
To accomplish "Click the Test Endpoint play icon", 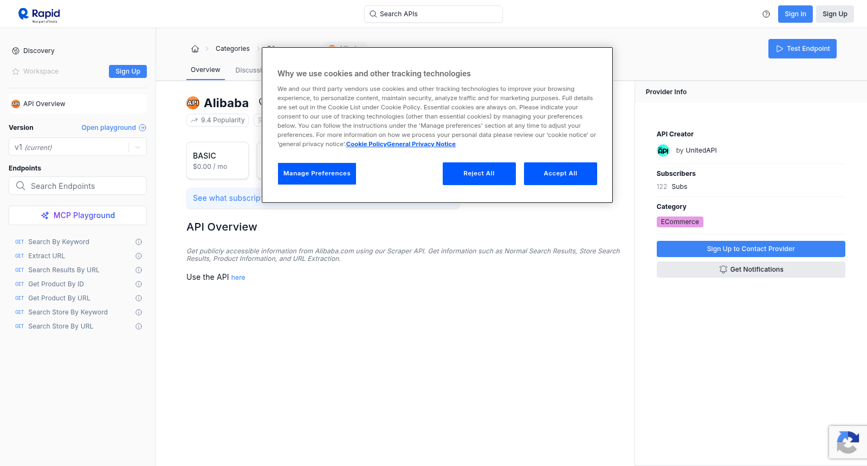I will [x=780, y=49].
